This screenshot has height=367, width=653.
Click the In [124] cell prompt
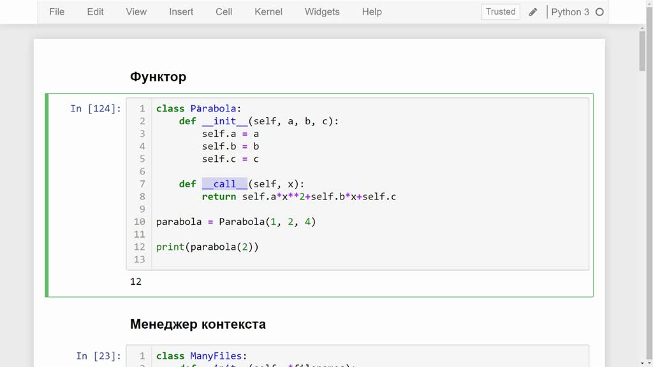[96, 108]
